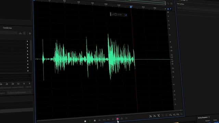Click the trash icon in effects rack header
This screenshot has width=219, height=123.
(x=24, y=33)
